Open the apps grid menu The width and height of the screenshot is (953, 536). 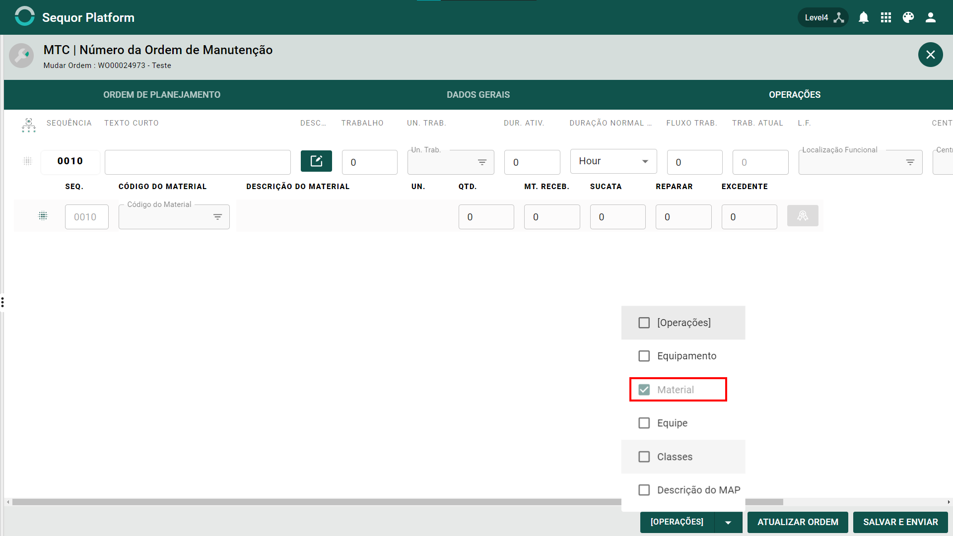pyautogui.click(x=886, y=17)
